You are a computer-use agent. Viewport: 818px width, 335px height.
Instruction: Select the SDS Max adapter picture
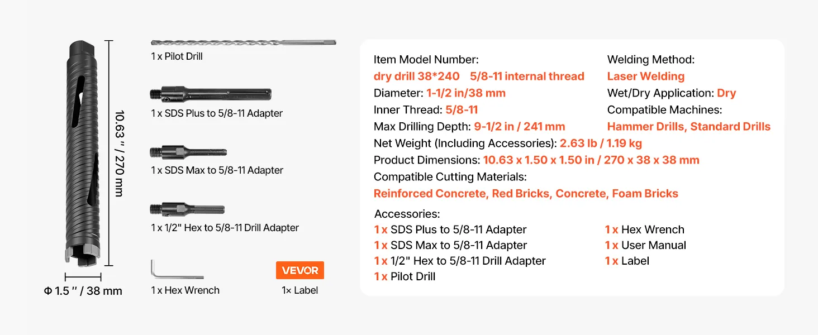coord(188,152)
